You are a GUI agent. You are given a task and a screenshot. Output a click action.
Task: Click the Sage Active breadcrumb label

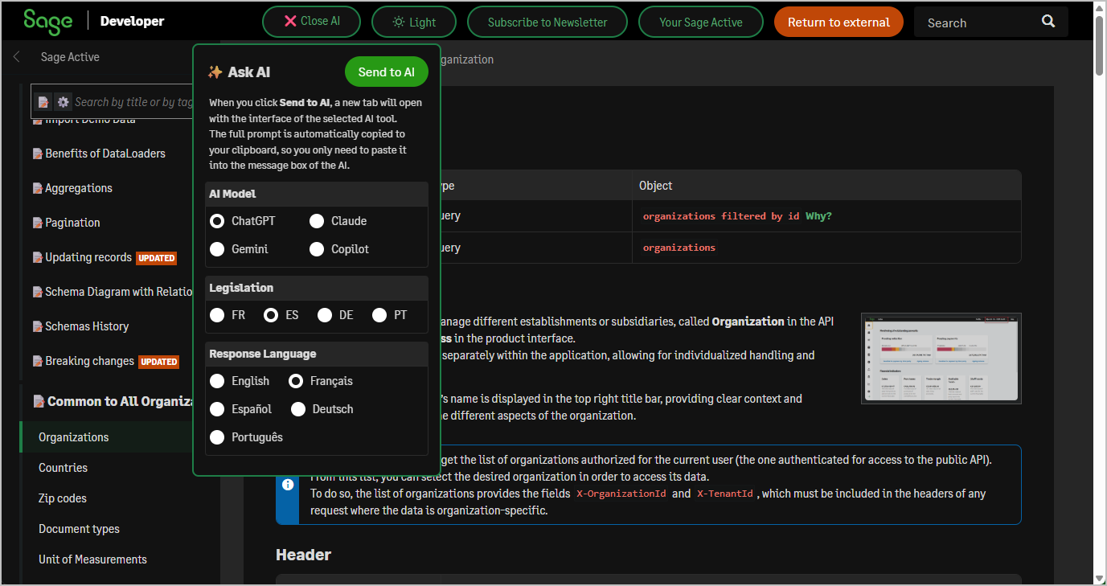pyautogui.click(x=70, y=57)
